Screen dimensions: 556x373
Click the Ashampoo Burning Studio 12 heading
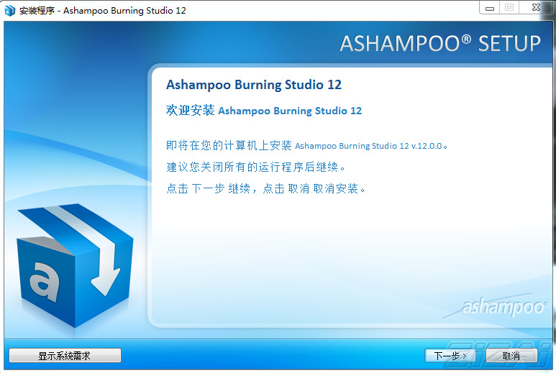click(x=254, y=85)
